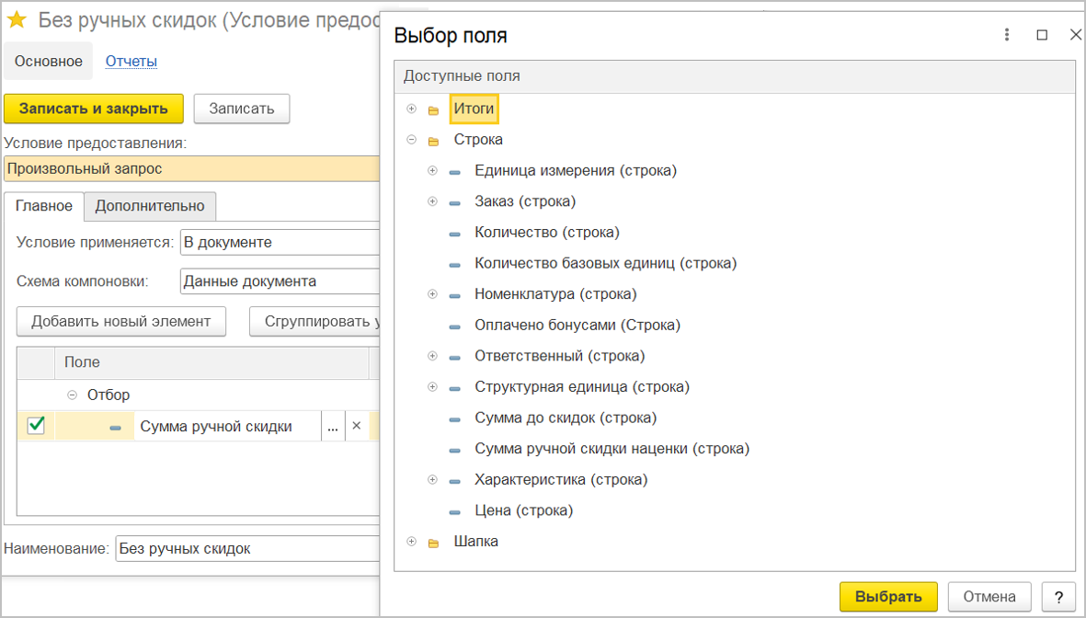The width and height of the screenshot is (1086, 618).
Task: Click the ellipsis button beside Сумма ручной скидки
Action: [x=332, y=426]
